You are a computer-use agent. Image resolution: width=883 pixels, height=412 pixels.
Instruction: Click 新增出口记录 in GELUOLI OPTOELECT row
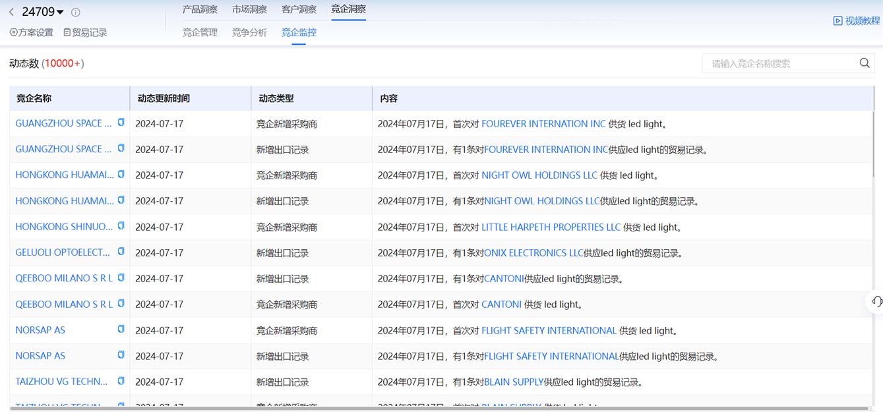point(282,253)
